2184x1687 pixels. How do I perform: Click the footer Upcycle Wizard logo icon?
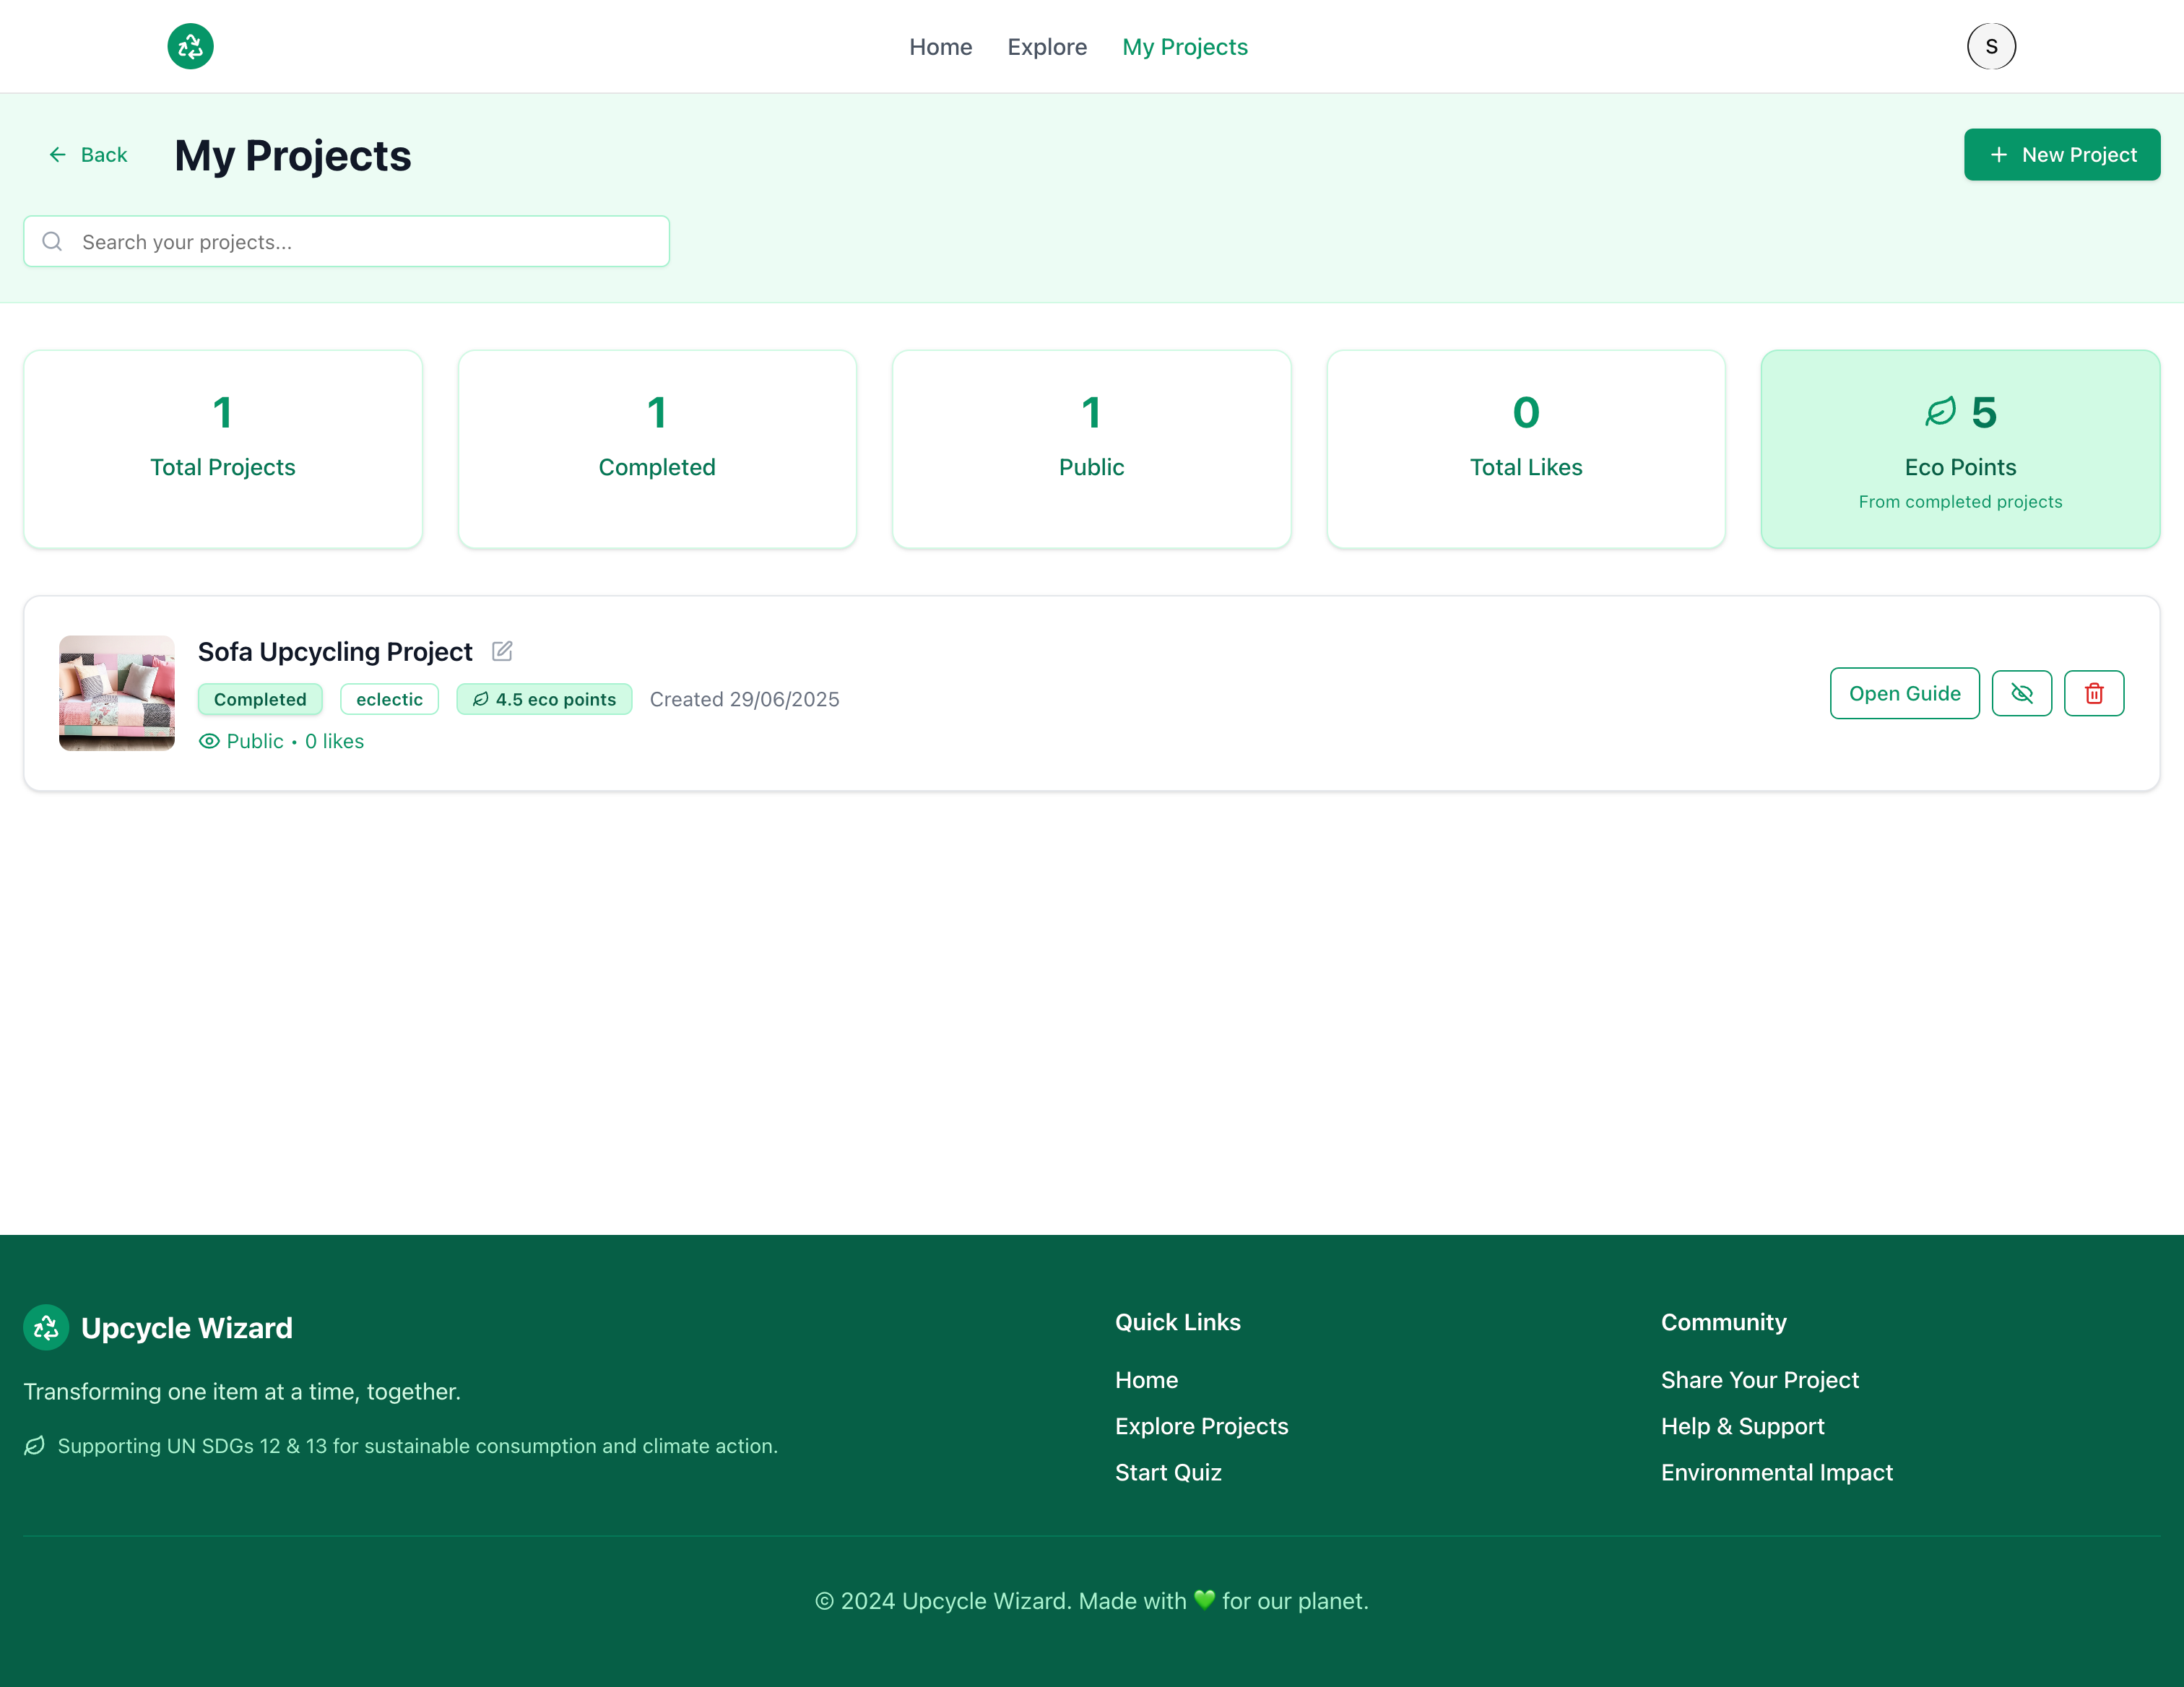[x=46, y=1327]
